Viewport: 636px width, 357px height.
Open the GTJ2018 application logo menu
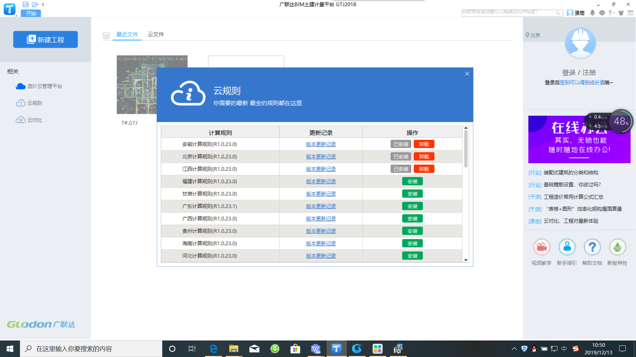tap(9, 9)
